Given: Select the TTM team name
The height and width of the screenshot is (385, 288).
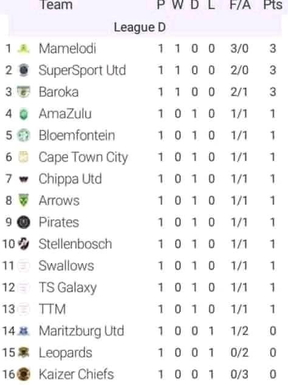Looking at the screenshot, I should point(52,309).
